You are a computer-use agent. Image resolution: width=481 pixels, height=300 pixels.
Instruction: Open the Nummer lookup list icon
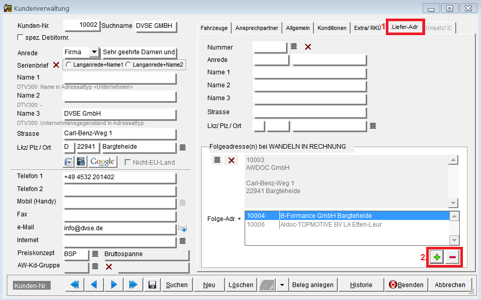coord(294,46)
